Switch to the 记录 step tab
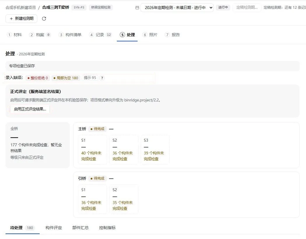 coord(100,35)
